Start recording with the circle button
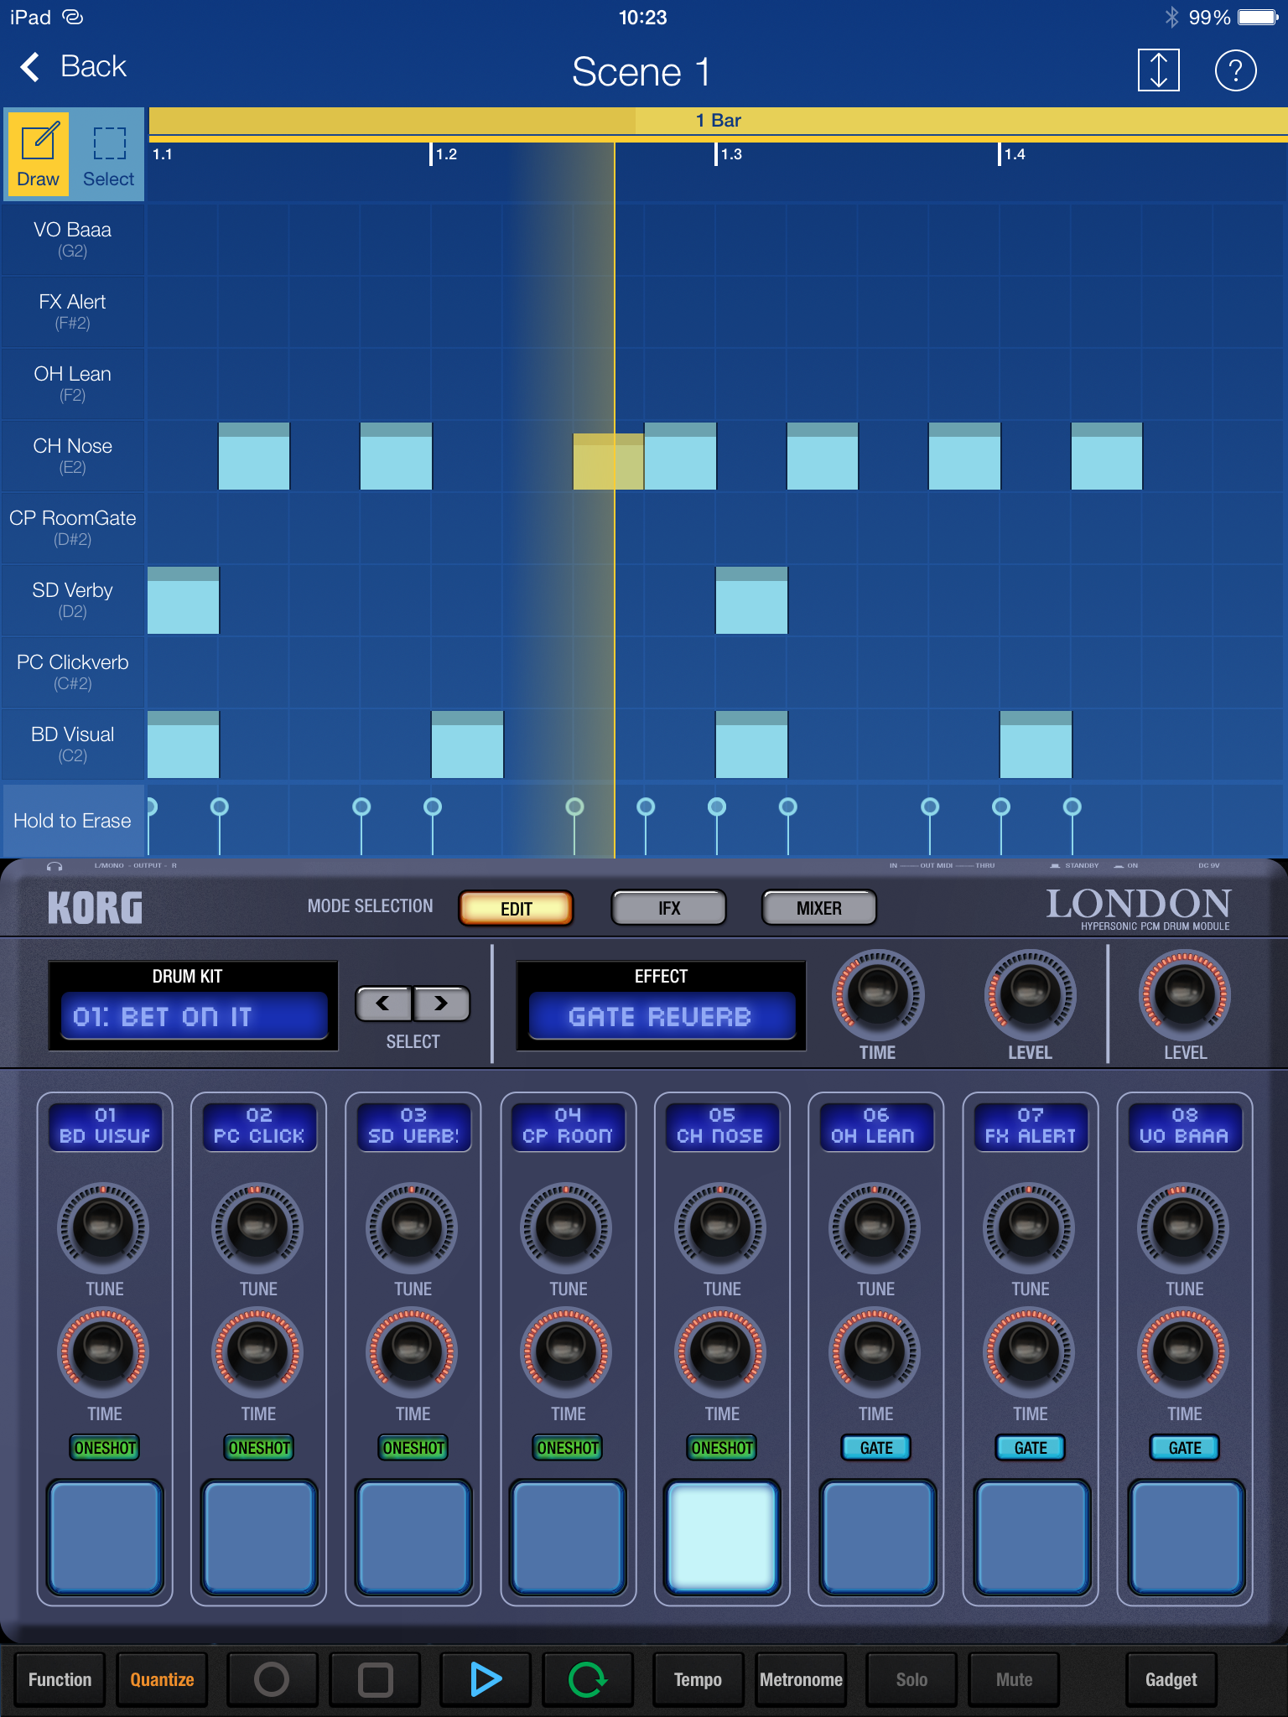Screen dimensions: 1288x1717 (272, 1679)
